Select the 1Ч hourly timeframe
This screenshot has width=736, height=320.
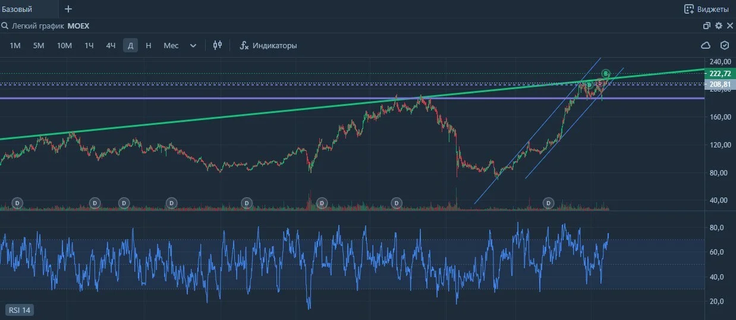[x=89, y=45]
